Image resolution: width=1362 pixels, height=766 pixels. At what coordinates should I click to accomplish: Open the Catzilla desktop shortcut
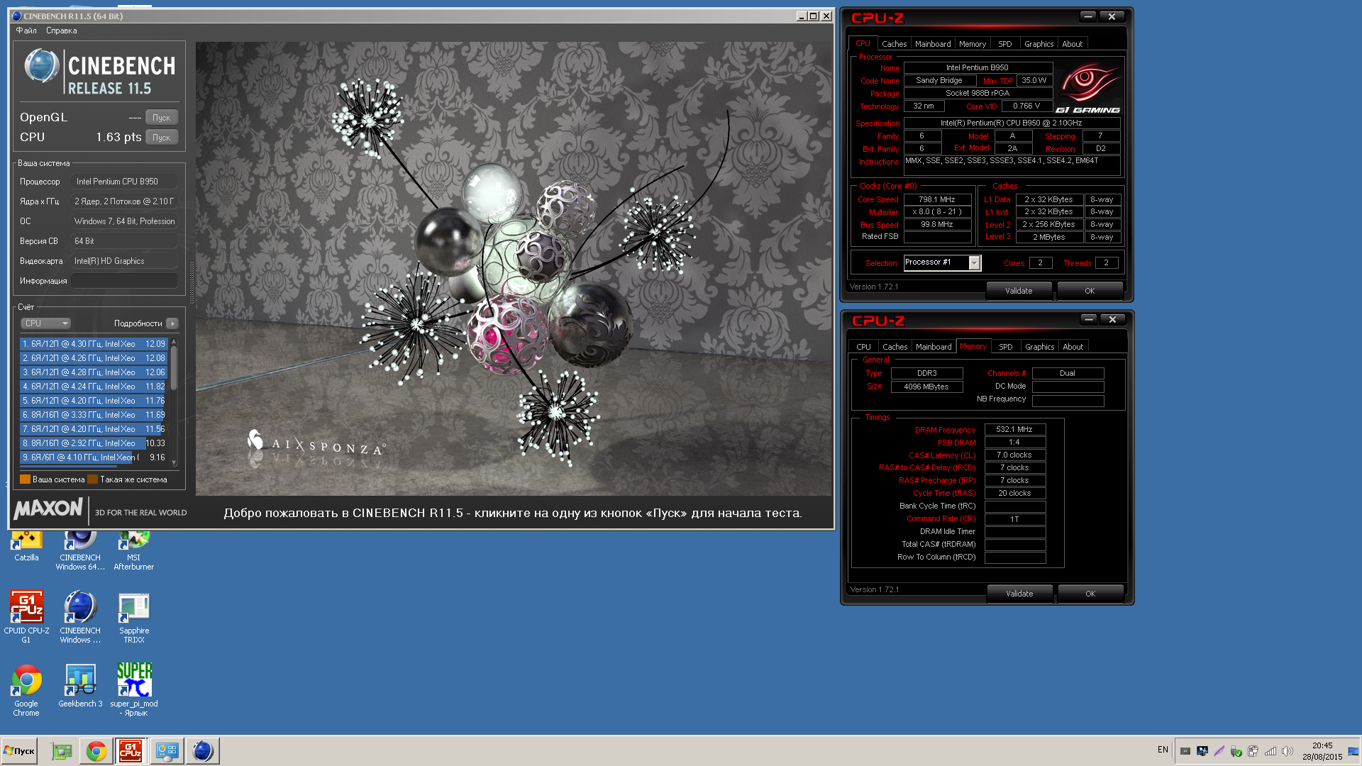pyautogui.click(x=26, y=546)
